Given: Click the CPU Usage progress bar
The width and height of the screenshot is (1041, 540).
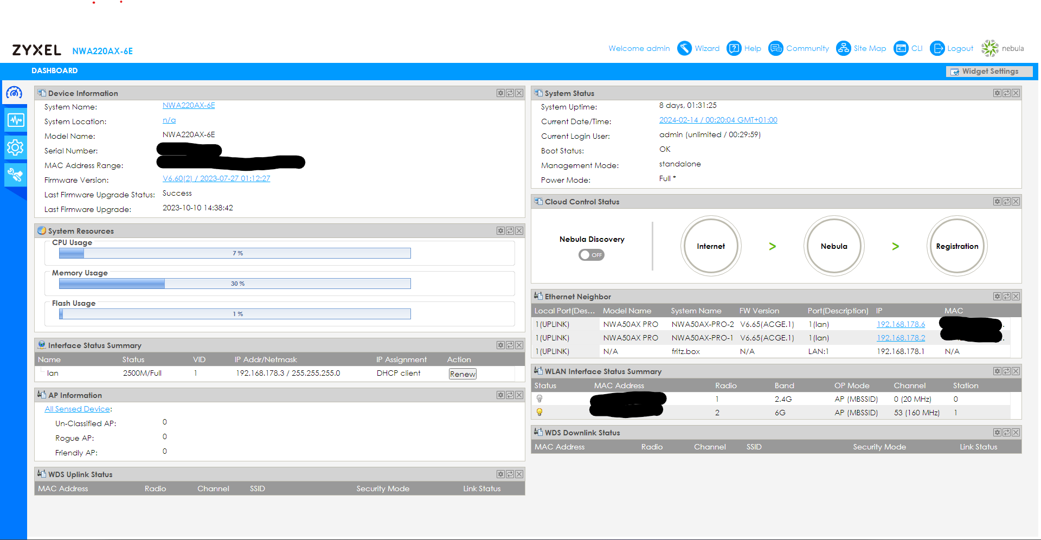Looking at the screenshot, I should [x=235, y=253].
